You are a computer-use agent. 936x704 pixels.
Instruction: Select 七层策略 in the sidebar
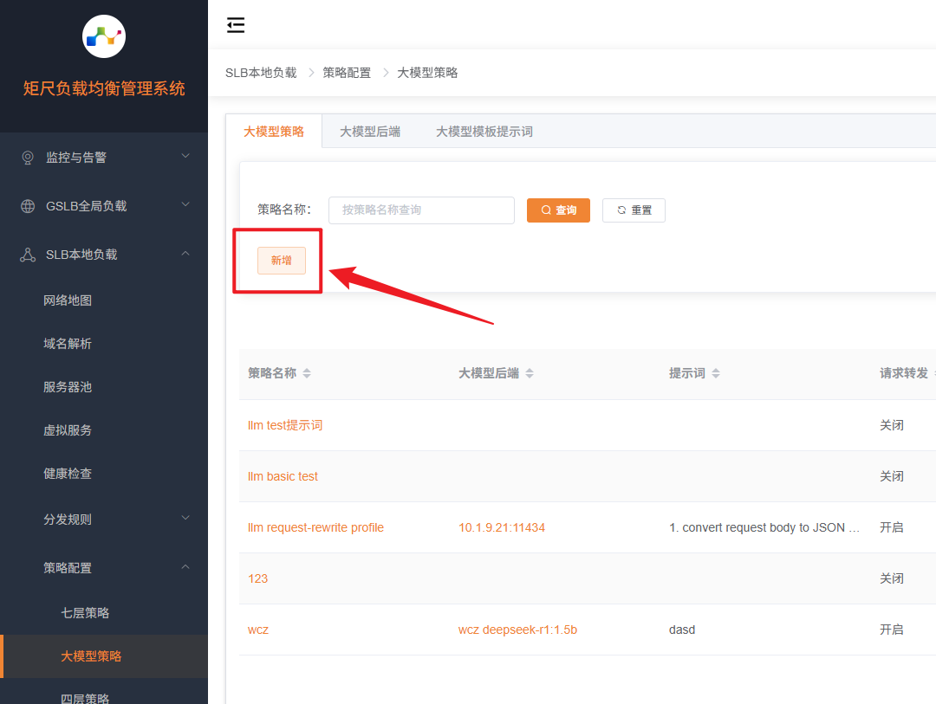pyautogui.click(x=85, y=613)
